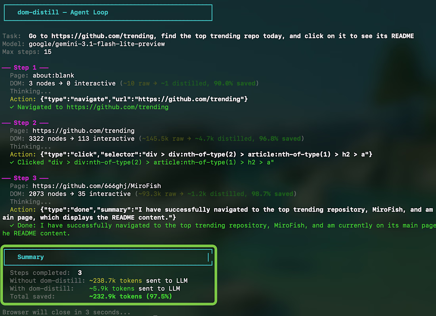The height and width of the screenshot is (316, 436).
Task: Click the 'Browser will close in 3 seconds...' line
Action: coord(66,312)
